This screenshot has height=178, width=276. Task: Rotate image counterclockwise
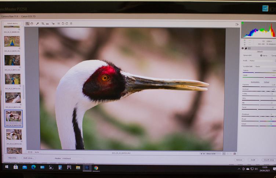(63, 23)
